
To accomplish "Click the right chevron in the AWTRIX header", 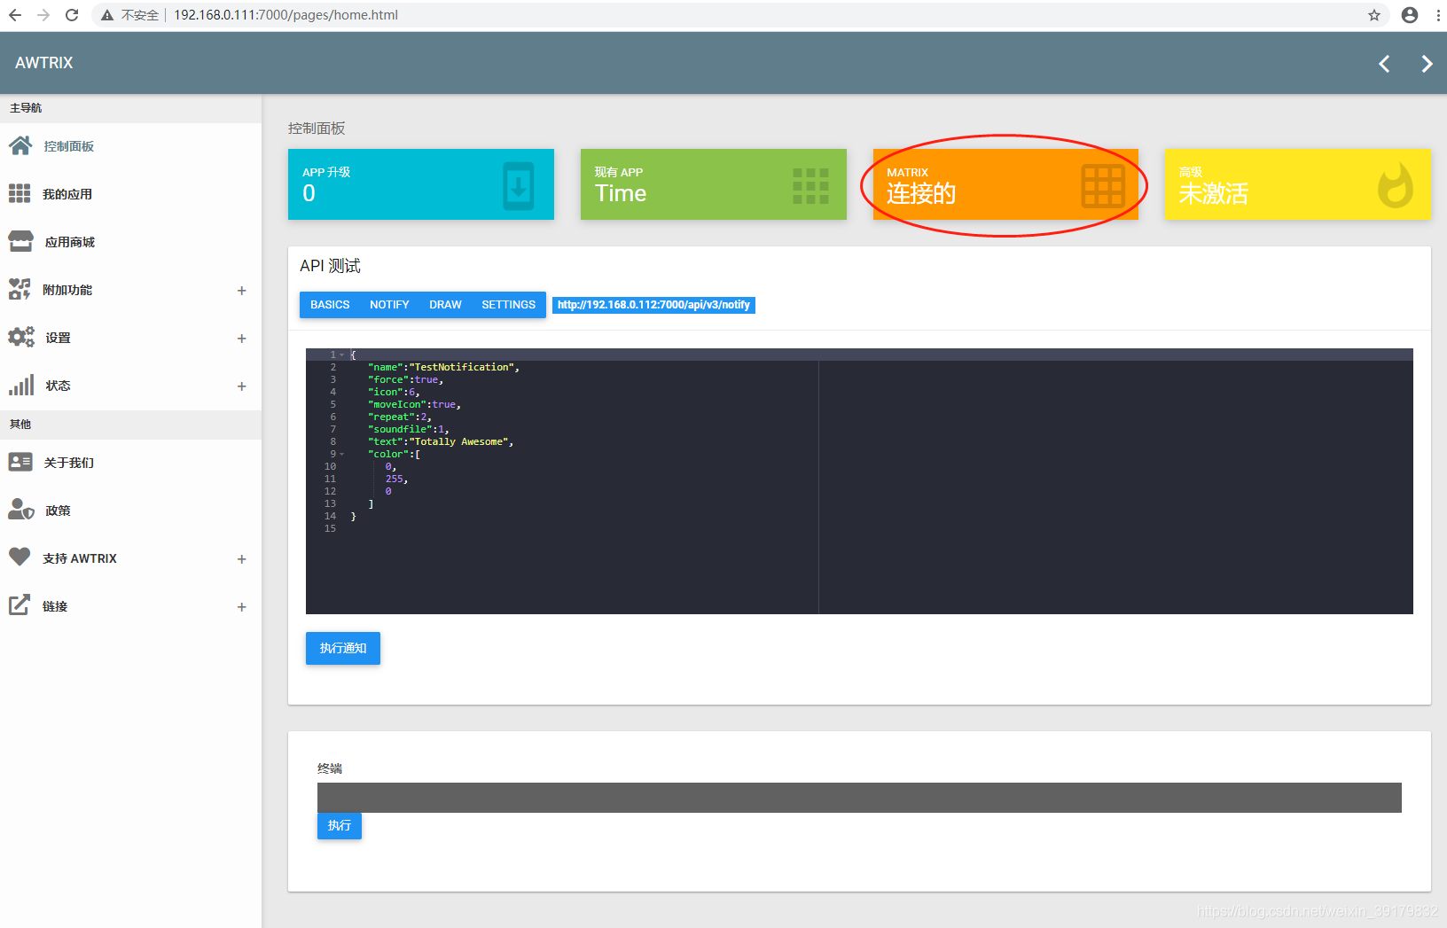I will 1427,64.
